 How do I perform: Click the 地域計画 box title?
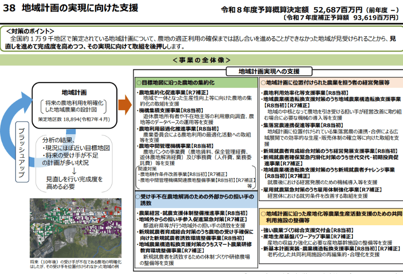(74, 93)
